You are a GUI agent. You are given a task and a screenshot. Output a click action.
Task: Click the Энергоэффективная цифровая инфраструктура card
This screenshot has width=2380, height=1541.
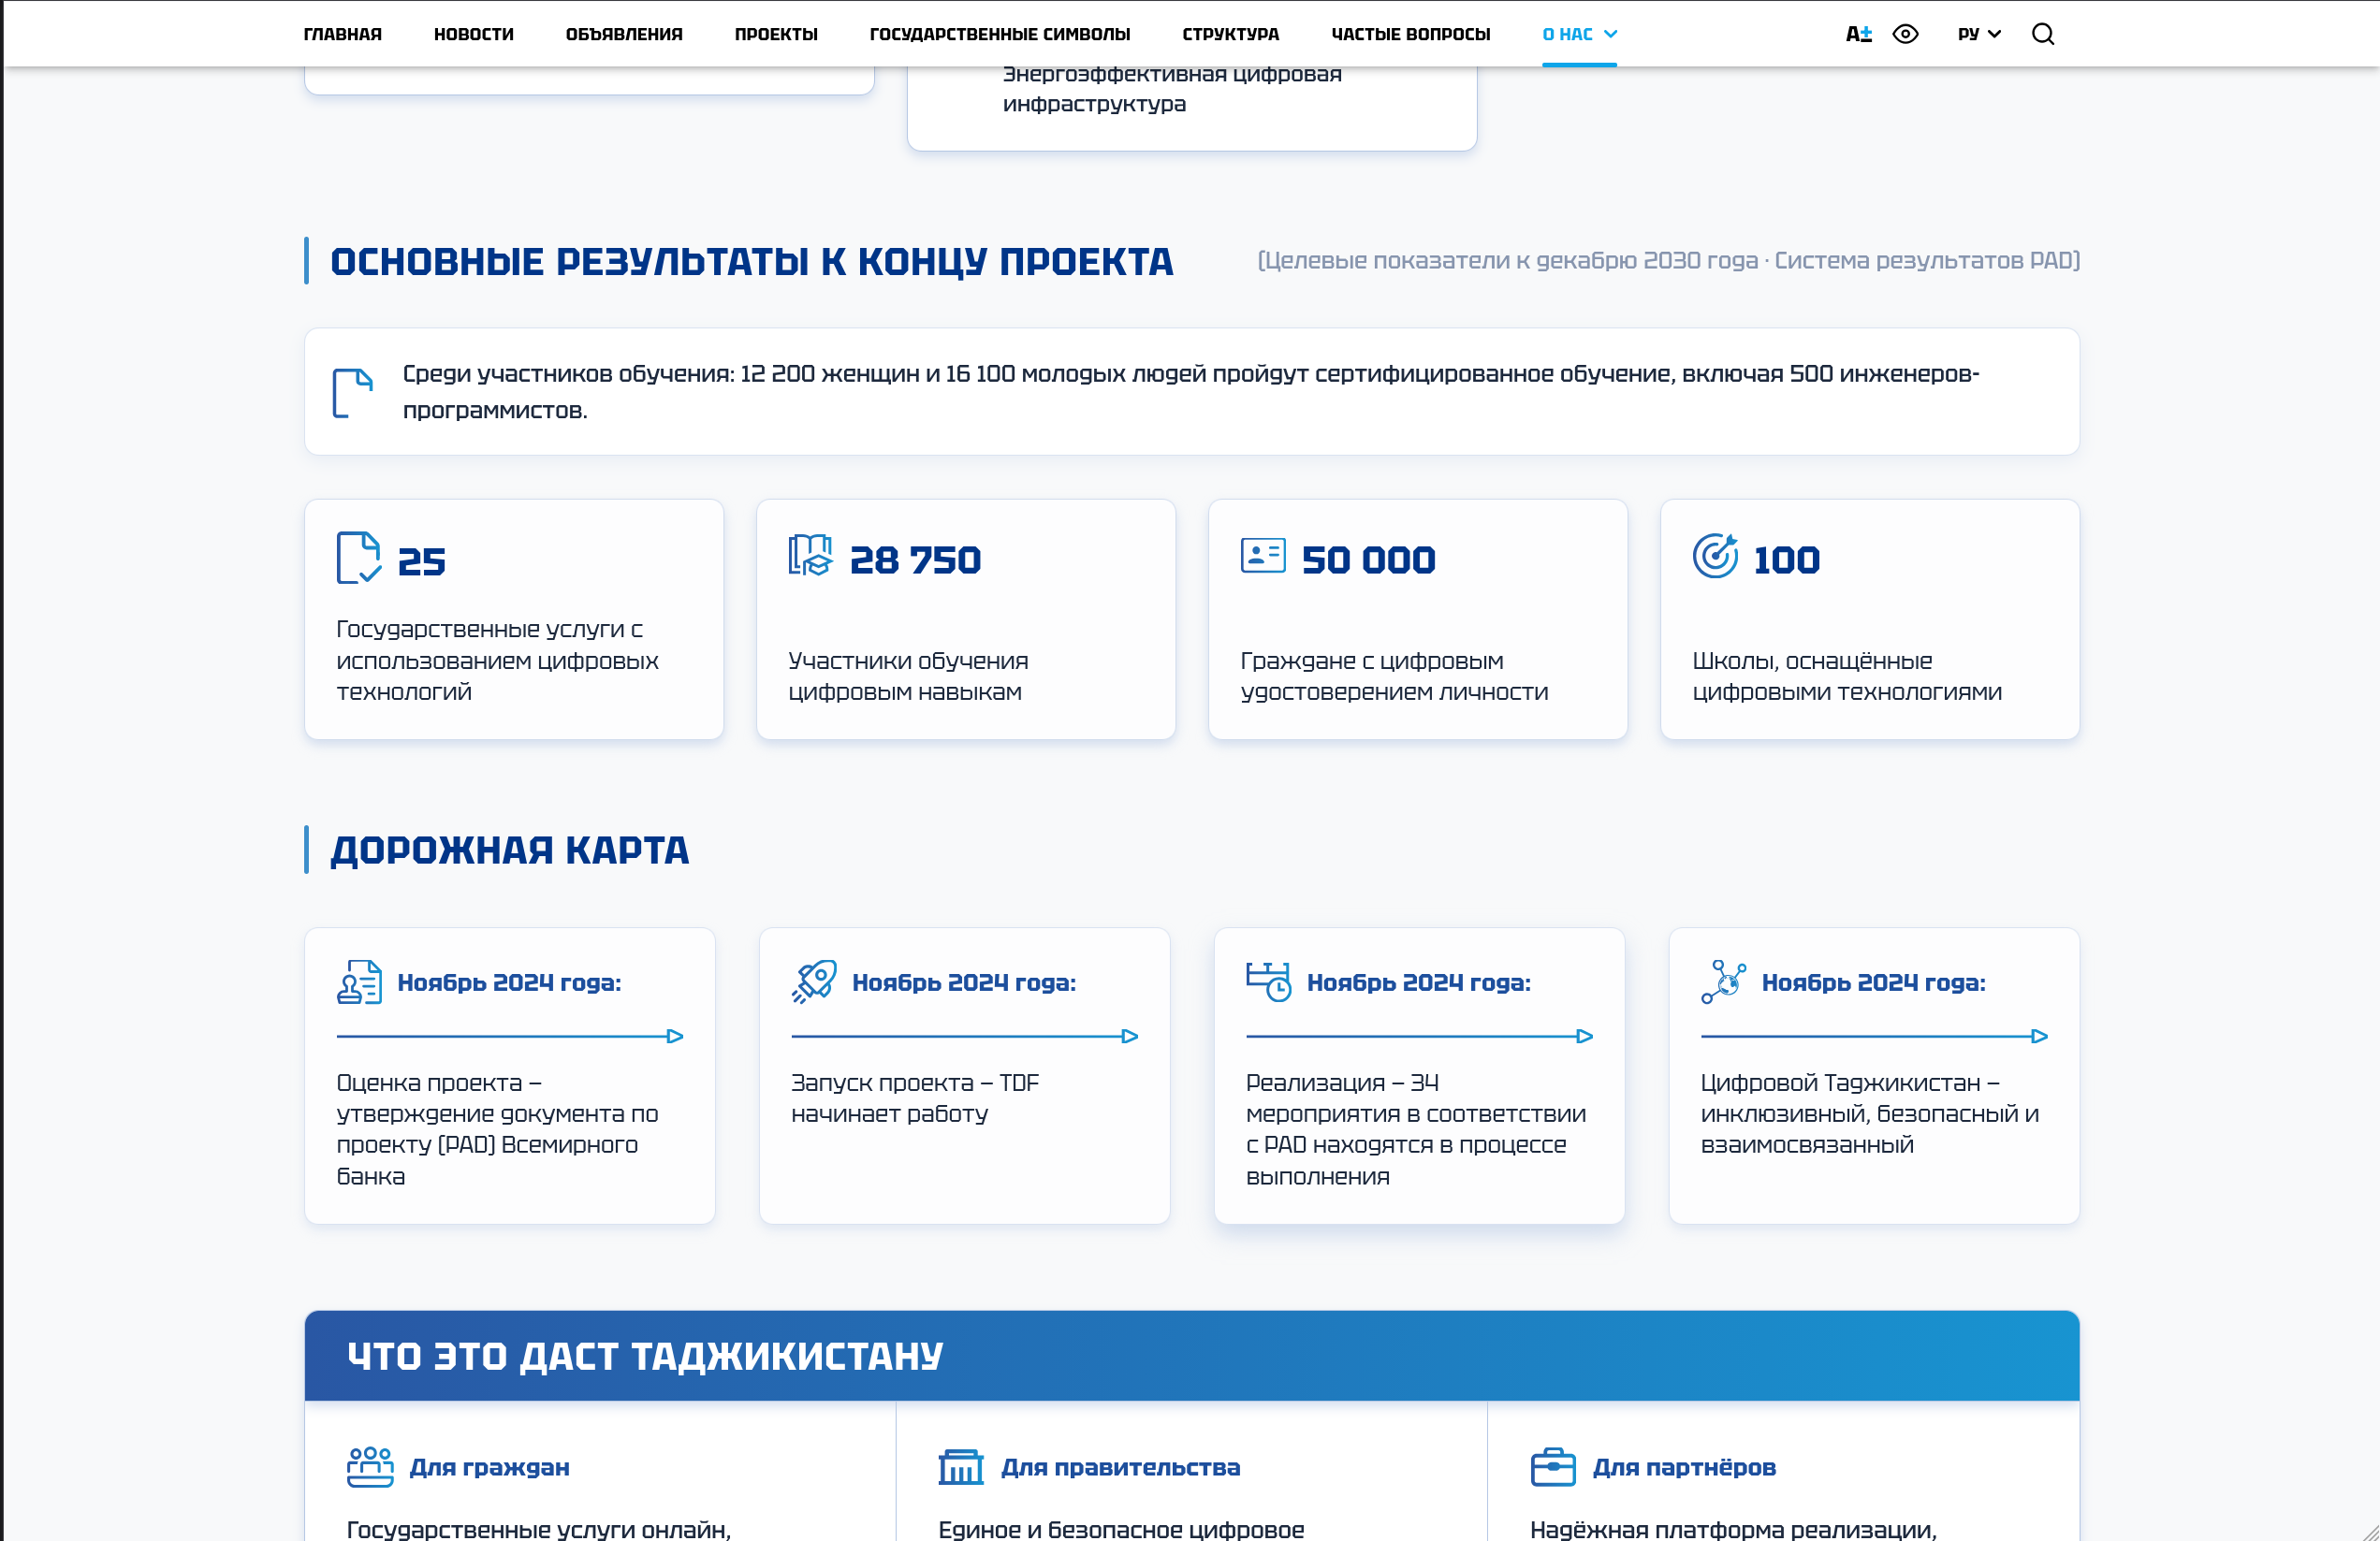(1191, 108)
